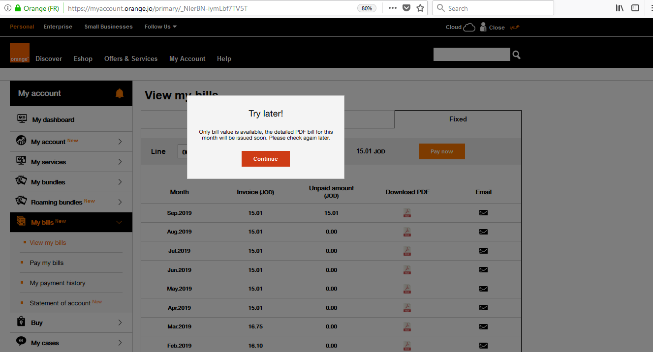
Task: Download the Jul.2019 bill PDF
Action: 407,251
